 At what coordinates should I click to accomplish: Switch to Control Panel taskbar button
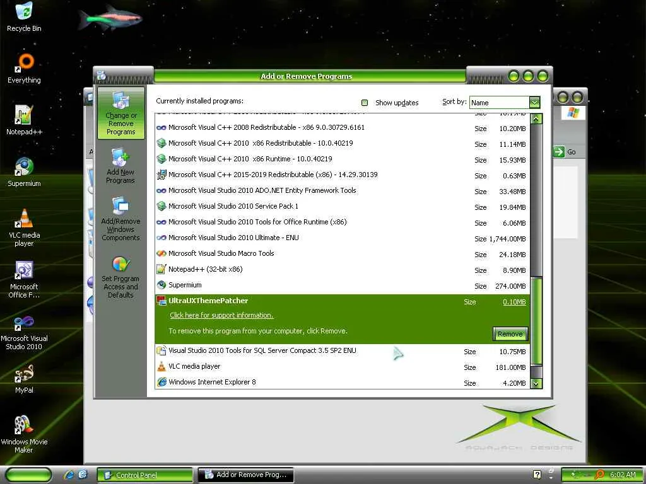click(145, 475)
